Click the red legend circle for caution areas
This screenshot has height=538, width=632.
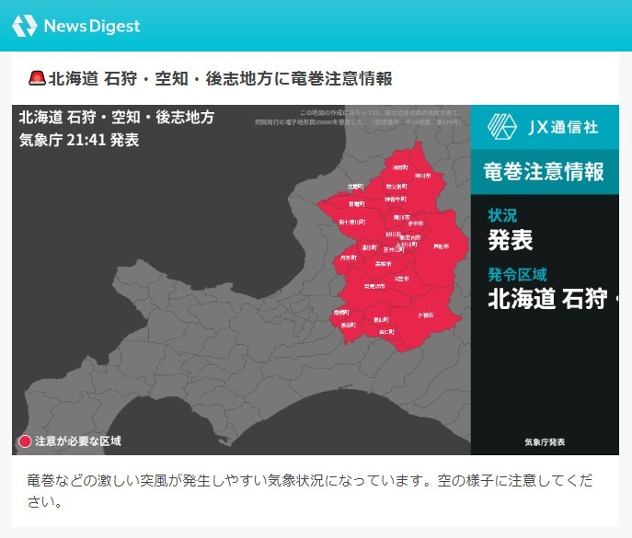[25, 441]
